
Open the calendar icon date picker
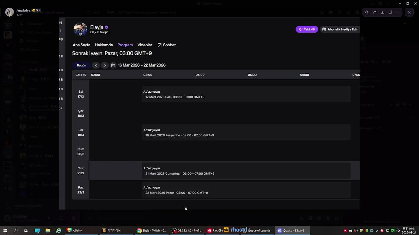point(113,65)
